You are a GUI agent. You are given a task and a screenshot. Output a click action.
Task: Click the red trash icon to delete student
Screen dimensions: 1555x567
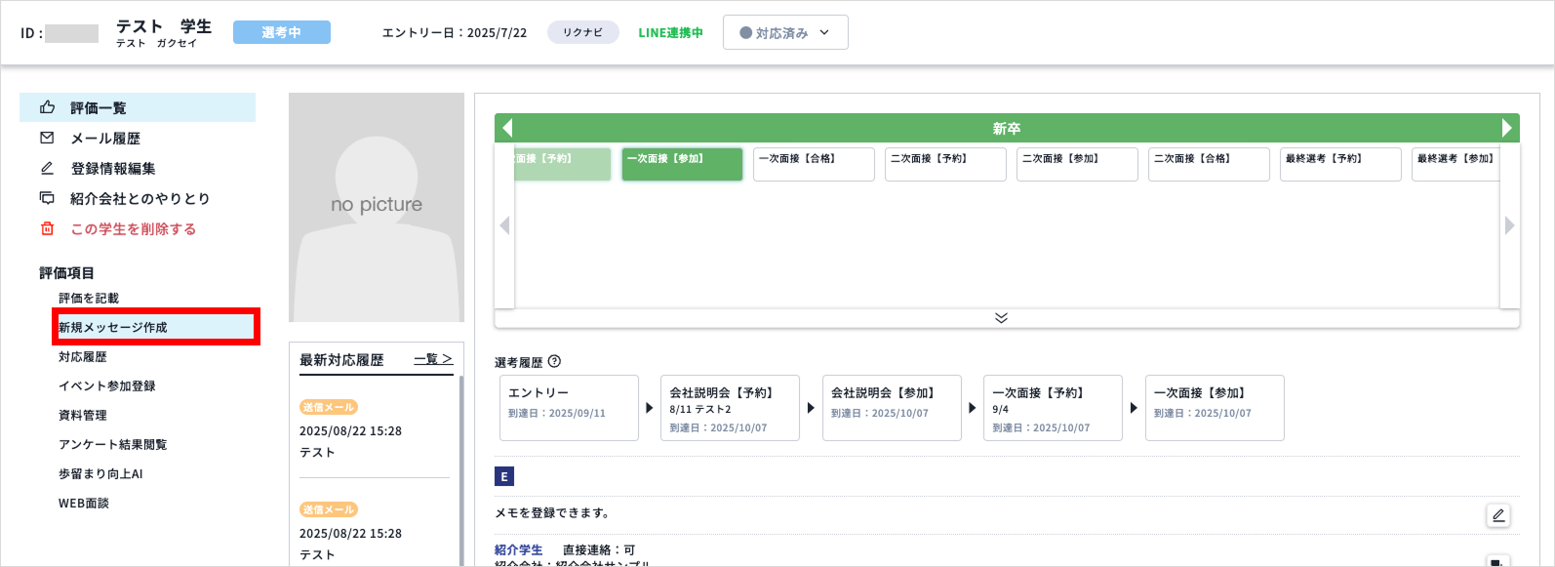(x=47, y=228)
